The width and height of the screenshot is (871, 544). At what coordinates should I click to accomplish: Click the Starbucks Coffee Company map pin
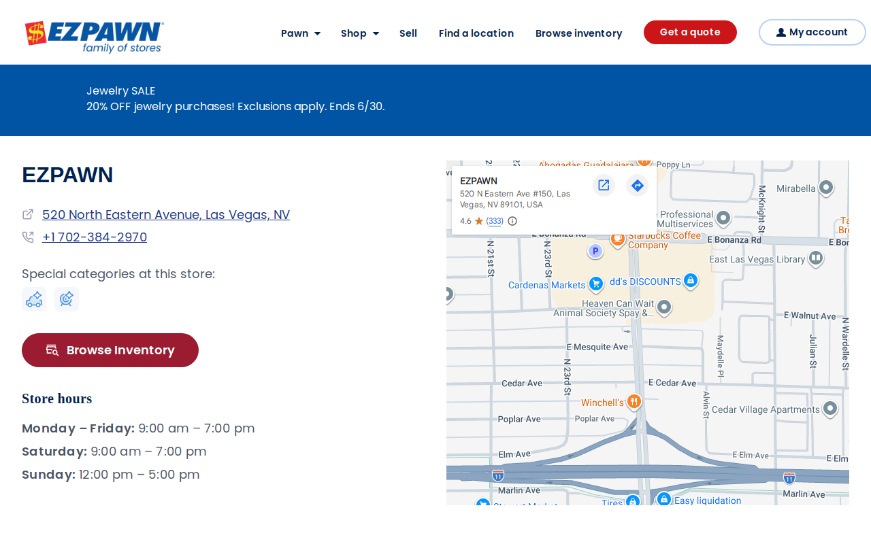click(618, 239)
